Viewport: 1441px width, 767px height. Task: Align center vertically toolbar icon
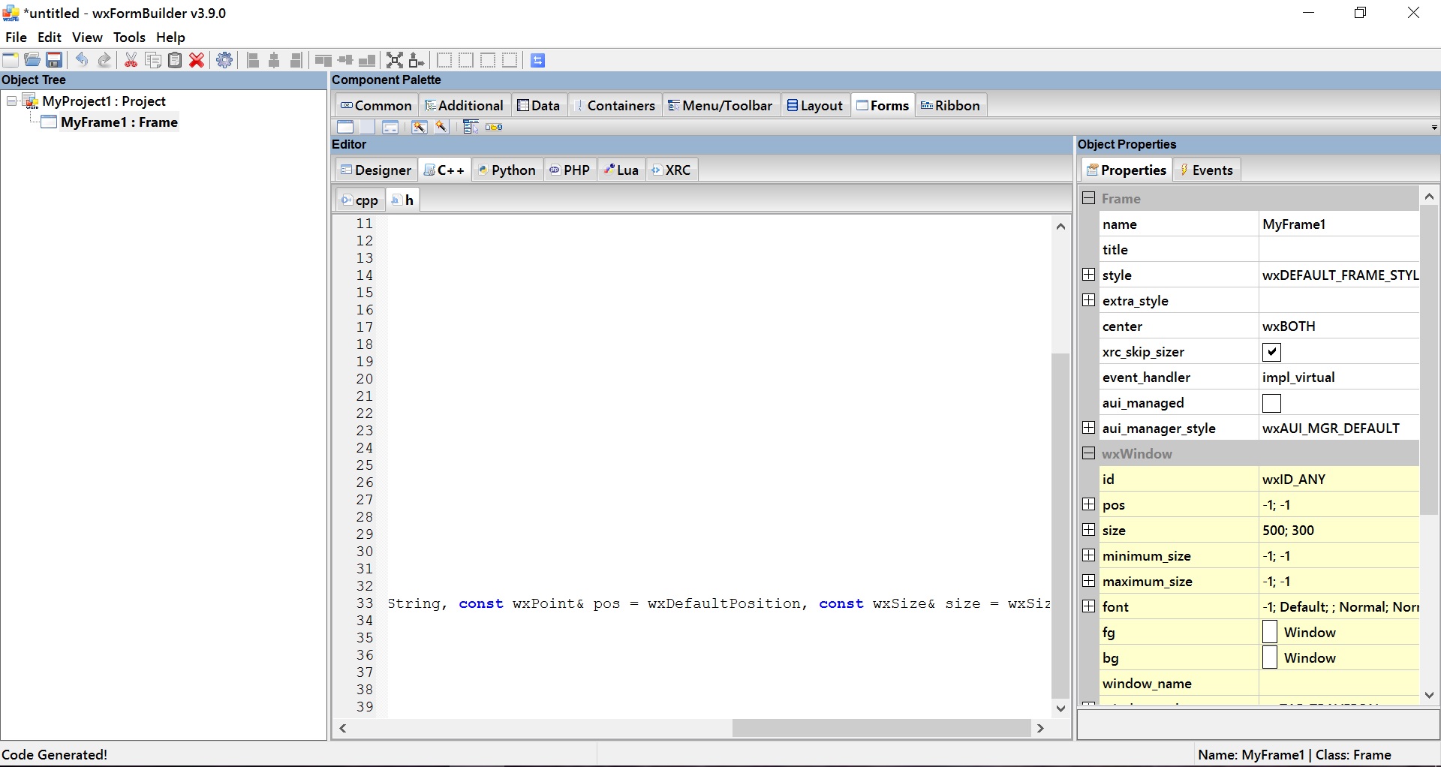click(x=345, y=60)
